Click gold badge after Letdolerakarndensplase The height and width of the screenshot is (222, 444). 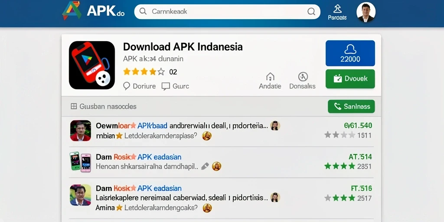point(207,136)
